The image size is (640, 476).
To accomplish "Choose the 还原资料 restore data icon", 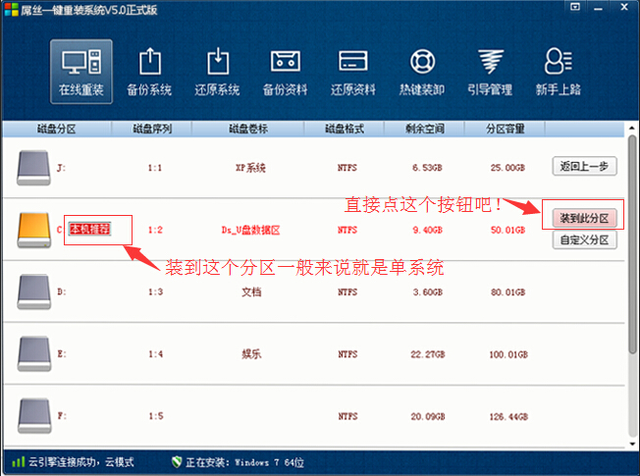I will click(x=353, y=71).
